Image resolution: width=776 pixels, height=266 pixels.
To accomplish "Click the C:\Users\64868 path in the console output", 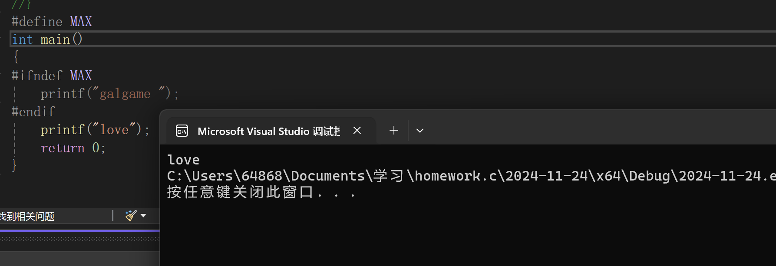I will [225, 176].
